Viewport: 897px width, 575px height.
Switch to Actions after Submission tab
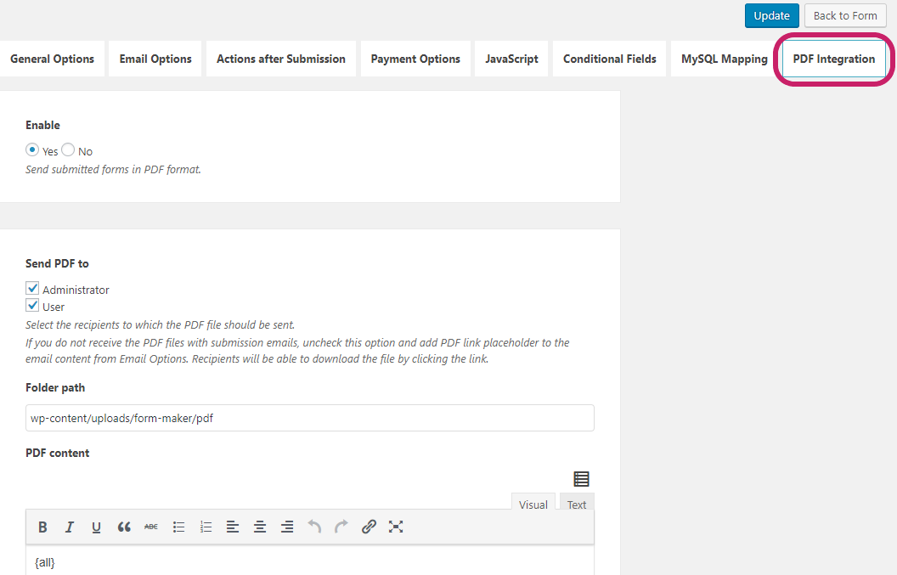(281, 59)
